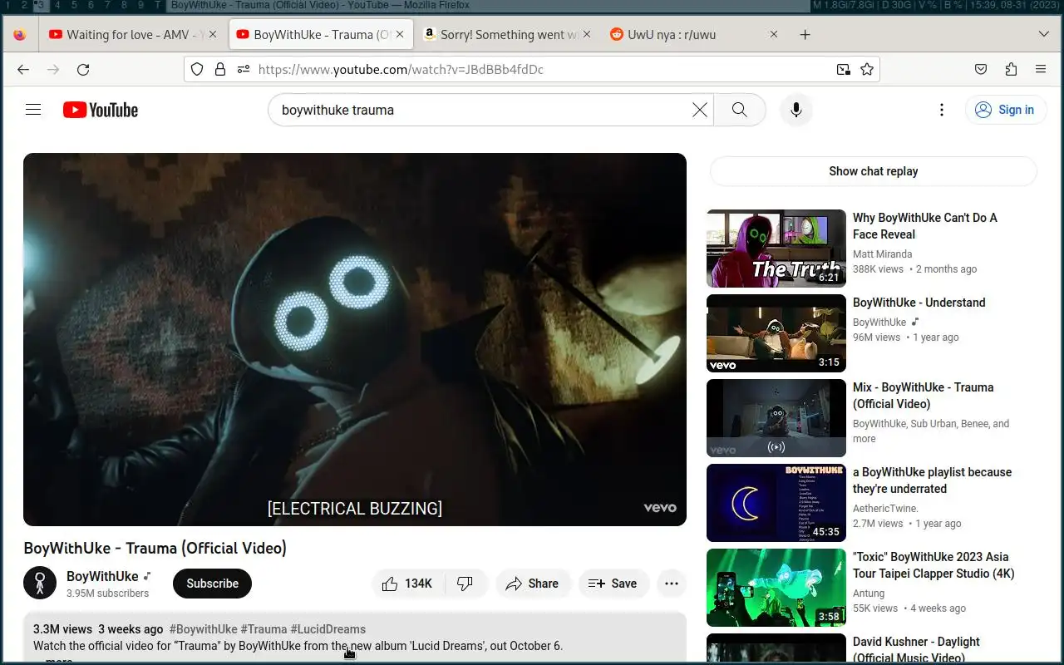This screenshot has width=1064, height=665.
Task: Focus the URL address bar
Action: tap(532, 70)
